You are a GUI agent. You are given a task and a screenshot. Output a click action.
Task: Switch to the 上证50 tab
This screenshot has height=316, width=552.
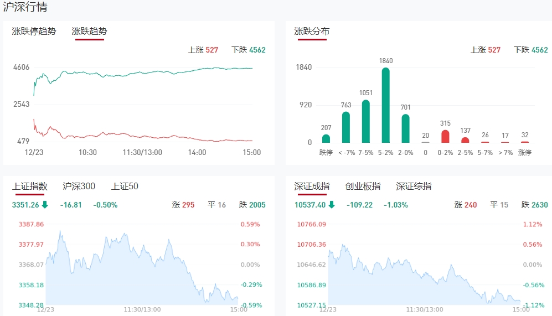click(x=125, y=186)
